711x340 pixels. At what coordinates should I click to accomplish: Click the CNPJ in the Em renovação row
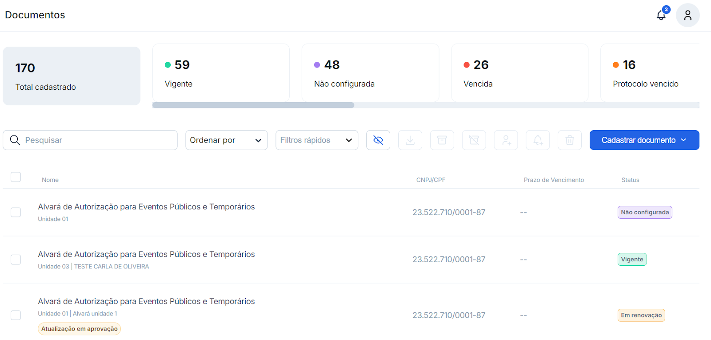[449, 315]
